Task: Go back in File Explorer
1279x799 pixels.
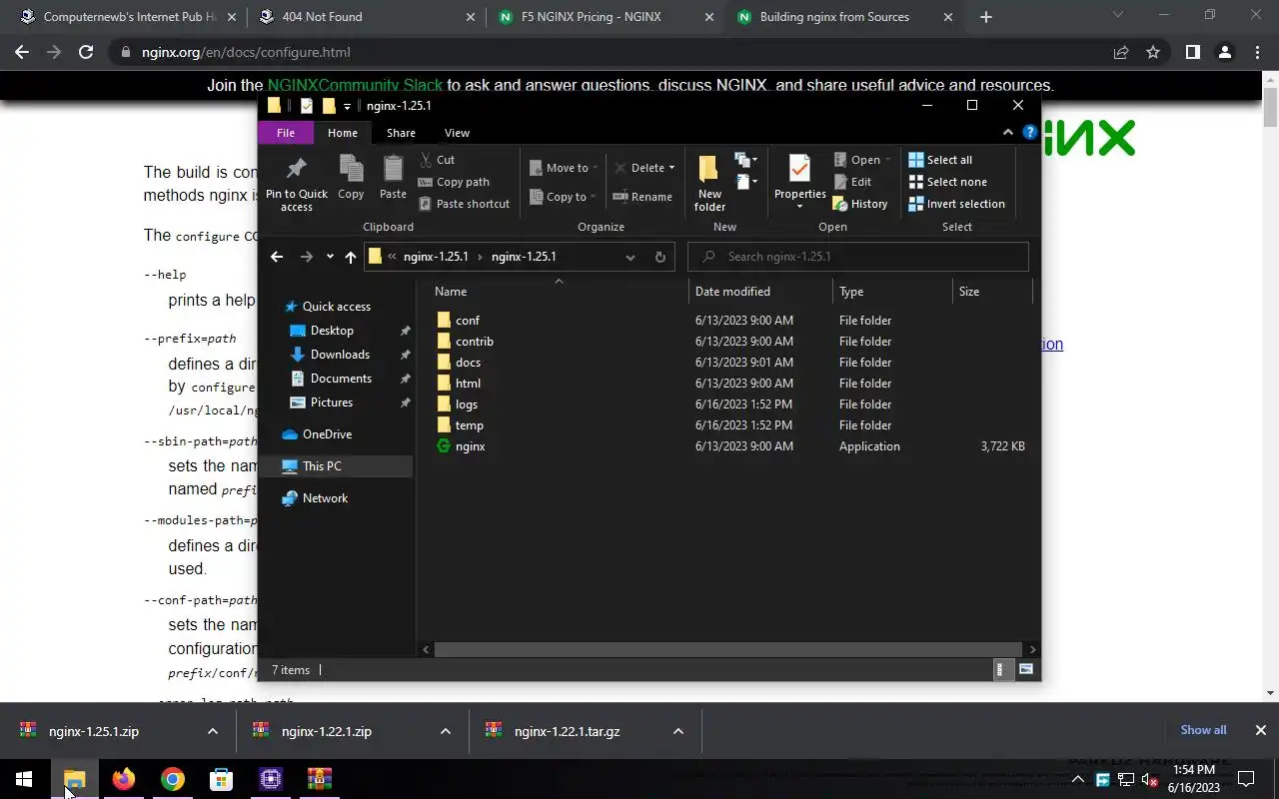Action: point(277,257)
